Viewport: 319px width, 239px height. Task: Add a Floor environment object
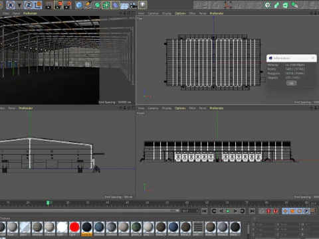point(124,5)
